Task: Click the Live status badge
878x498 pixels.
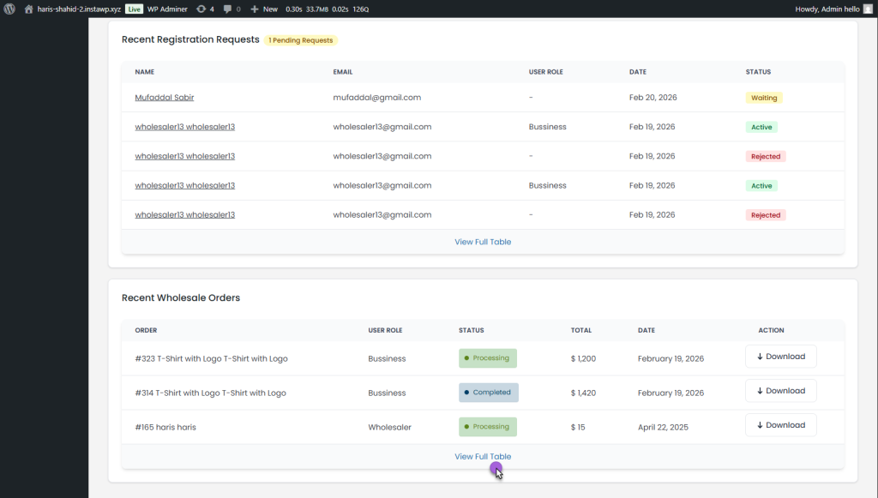Action: pos(135,9)
